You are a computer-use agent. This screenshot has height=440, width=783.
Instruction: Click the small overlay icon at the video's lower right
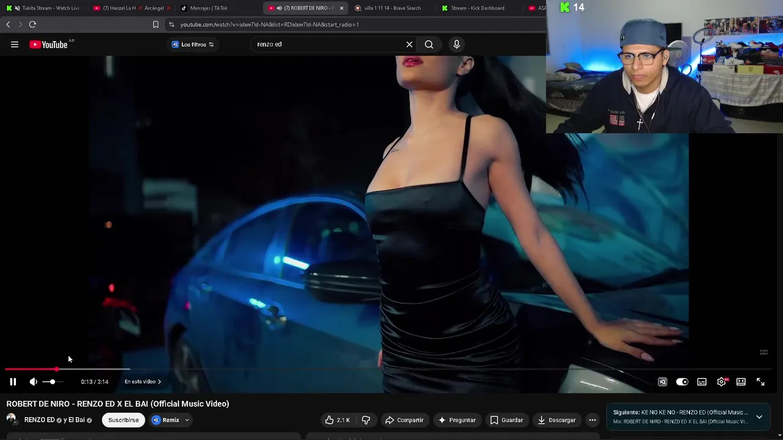pos(764,353)
